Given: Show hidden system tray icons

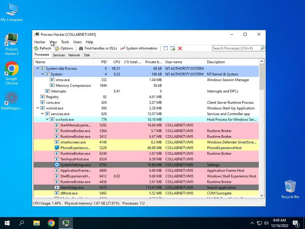Looking at the screenshot, I should click(252, 223).
